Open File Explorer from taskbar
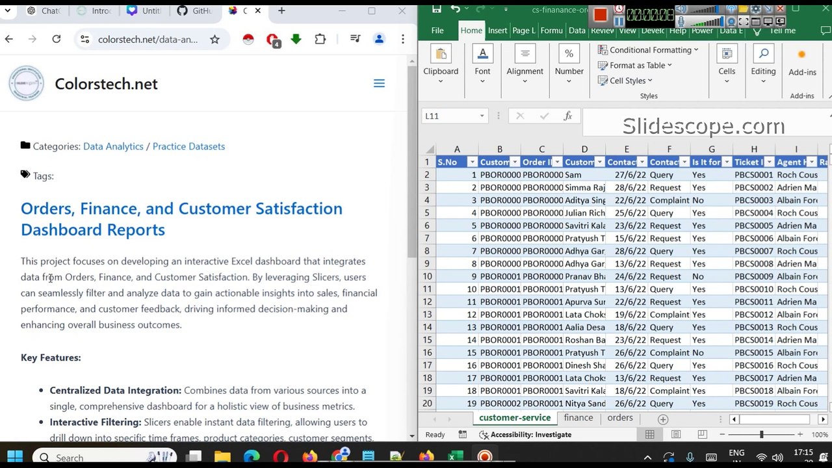Image resolution: width=832 pixels, height=468 pixels. pyautogui.click(x=223, y=457)
